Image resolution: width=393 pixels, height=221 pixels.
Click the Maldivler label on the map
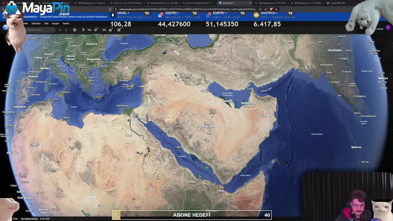(356, 147)
